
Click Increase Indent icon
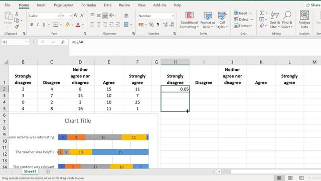[x=118, y=25]
